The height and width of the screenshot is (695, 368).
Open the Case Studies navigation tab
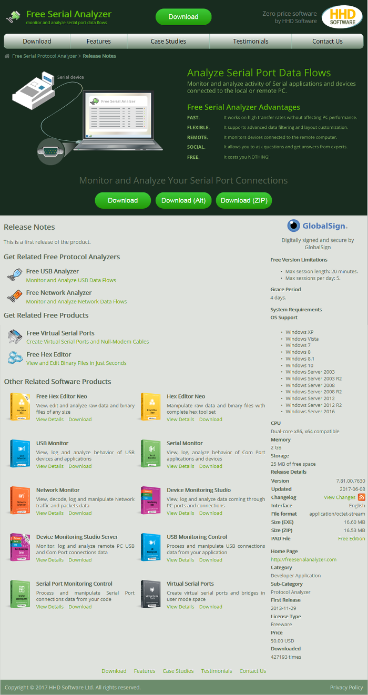pyautogui.click(x=168, y=41)
